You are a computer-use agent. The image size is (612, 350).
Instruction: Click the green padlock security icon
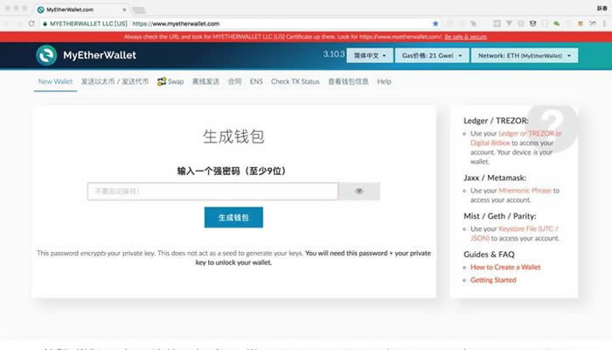[45, 24]
